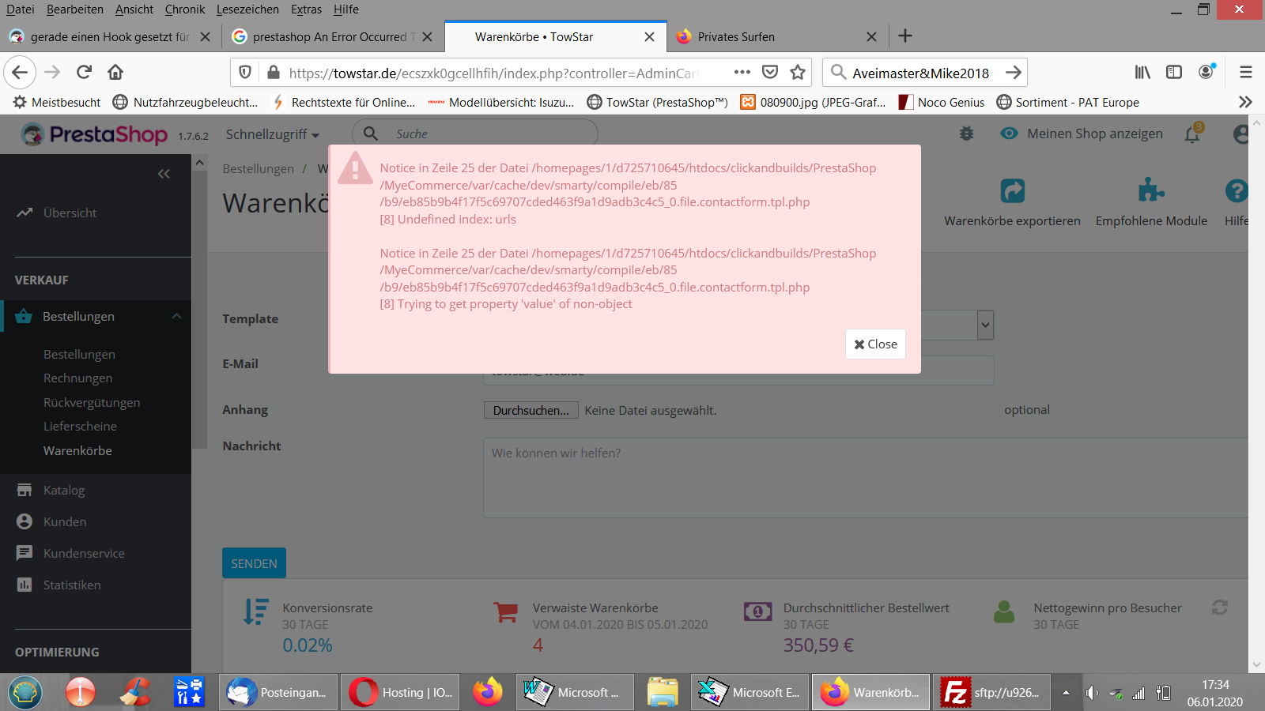
Task: Open the Lesezeichen menu
Action: click(x=247, y=9)
